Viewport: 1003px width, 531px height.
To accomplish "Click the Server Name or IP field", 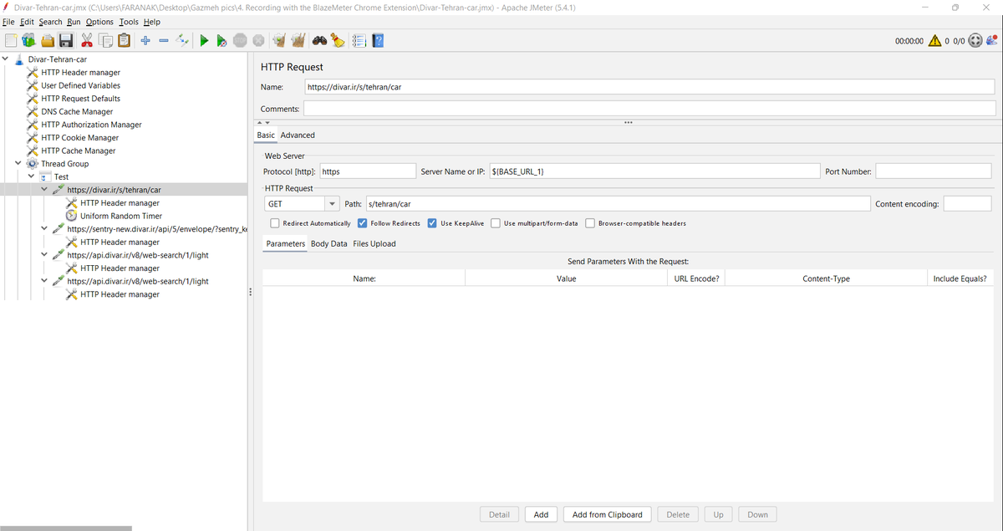I will 654,171.
